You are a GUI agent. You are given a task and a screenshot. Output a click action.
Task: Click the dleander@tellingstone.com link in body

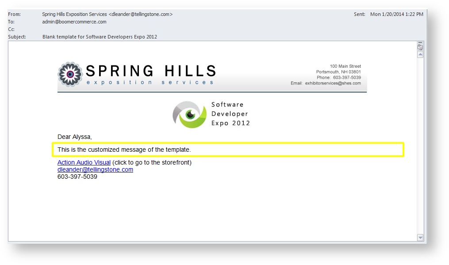click(95, 169)
